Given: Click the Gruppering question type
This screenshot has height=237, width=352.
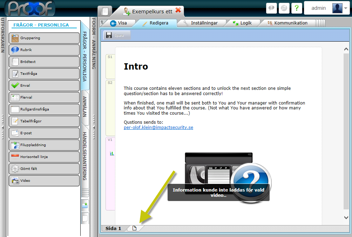Looking at the screenshot, I should click(x=44, y=38).
